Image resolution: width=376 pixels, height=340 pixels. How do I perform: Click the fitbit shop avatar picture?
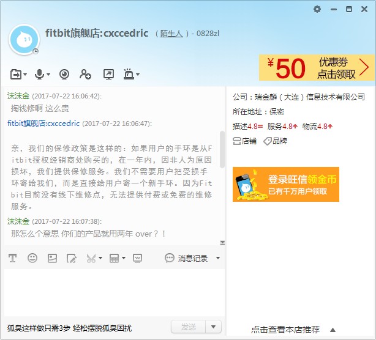(24, 40)
